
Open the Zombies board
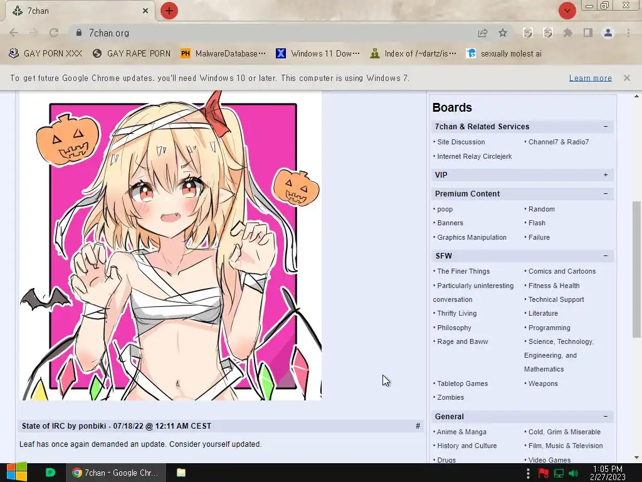450,397
